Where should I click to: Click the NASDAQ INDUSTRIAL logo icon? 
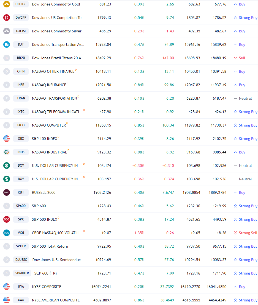point(7,152)
